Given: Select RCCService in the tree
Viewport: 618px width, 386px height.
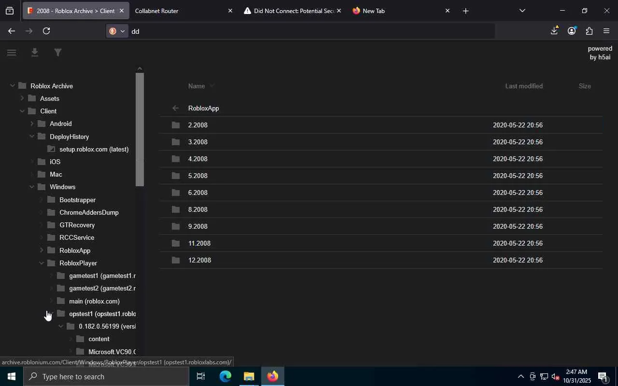Looking at the screenshot, I should pos(76,237).
